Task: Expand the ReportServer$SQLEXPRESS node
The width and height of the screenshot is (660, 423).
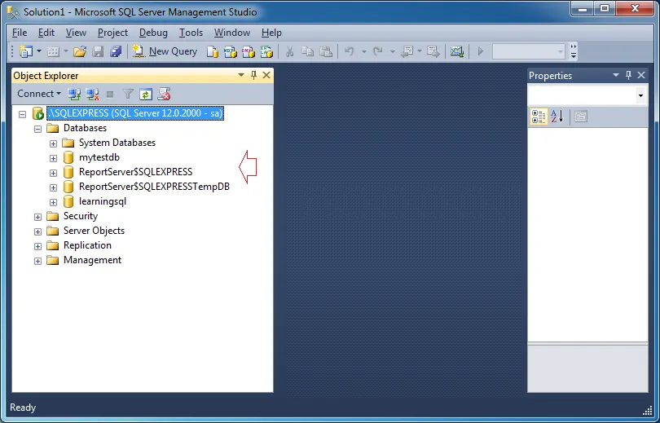Action: click(53, 173)
